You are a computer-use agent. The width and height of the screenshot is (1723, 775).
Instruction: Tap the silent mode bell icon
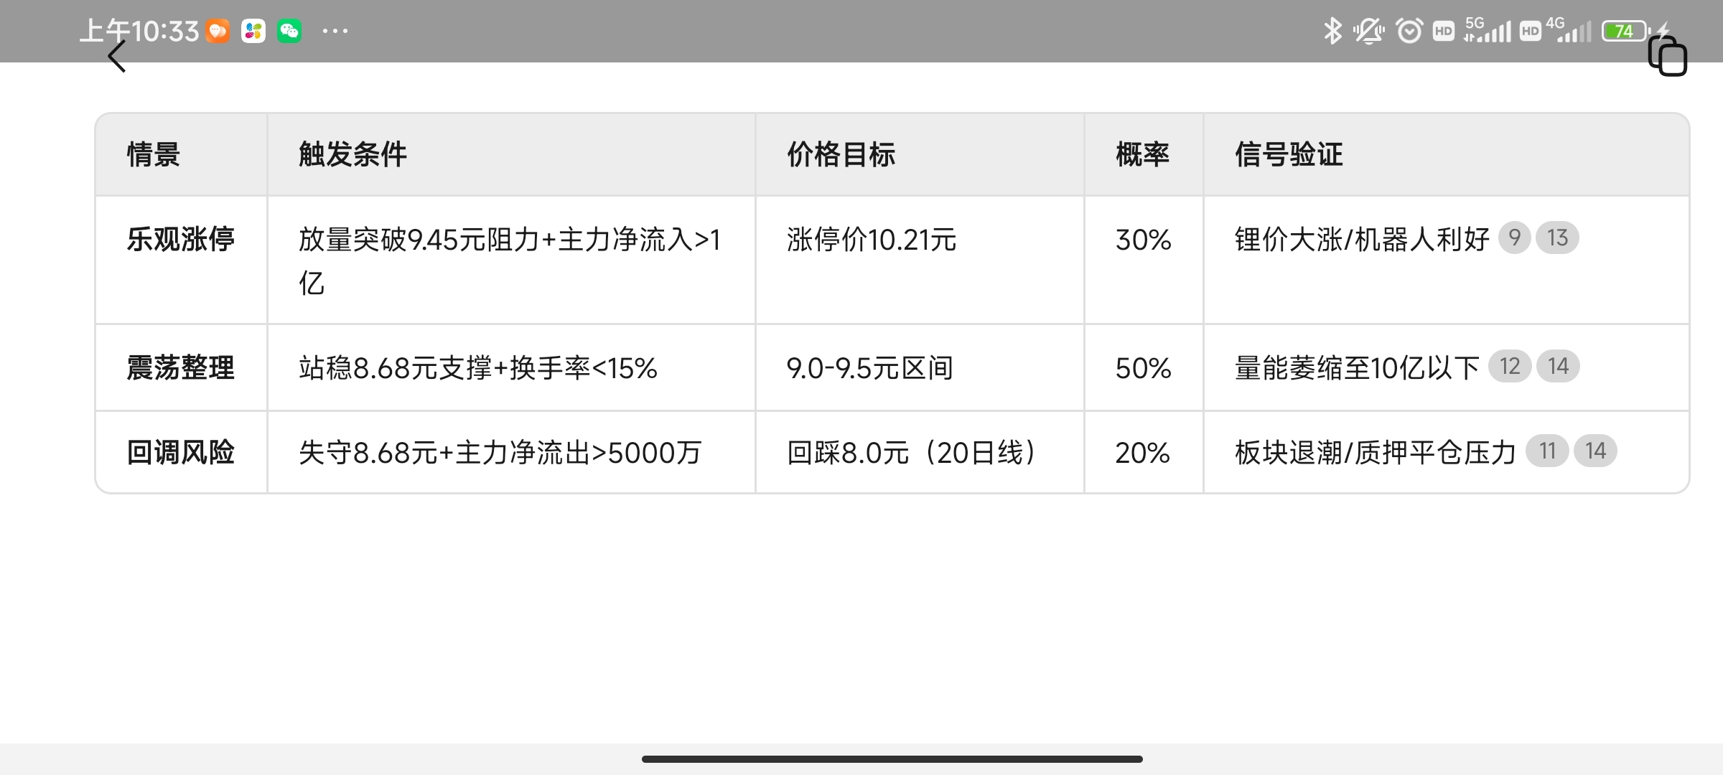(x=1369, y=31)
